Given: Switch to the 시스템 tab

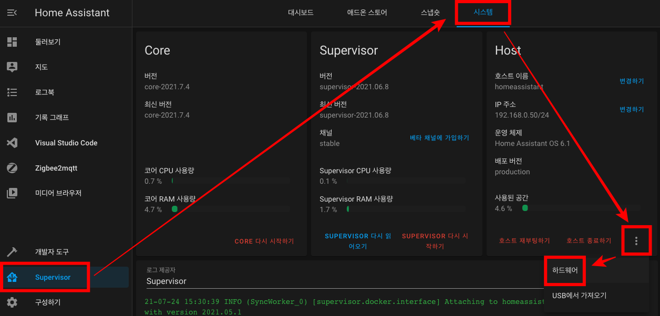Looking at the screenshot, I should 483,13.
